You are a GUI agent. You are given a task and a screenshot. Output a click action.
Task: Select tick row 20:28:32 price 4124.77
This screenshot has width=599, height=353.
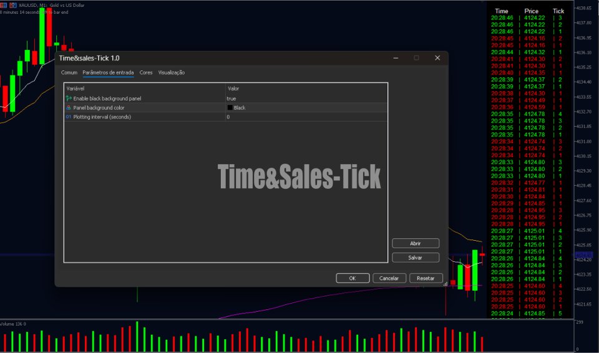point(527,183)
